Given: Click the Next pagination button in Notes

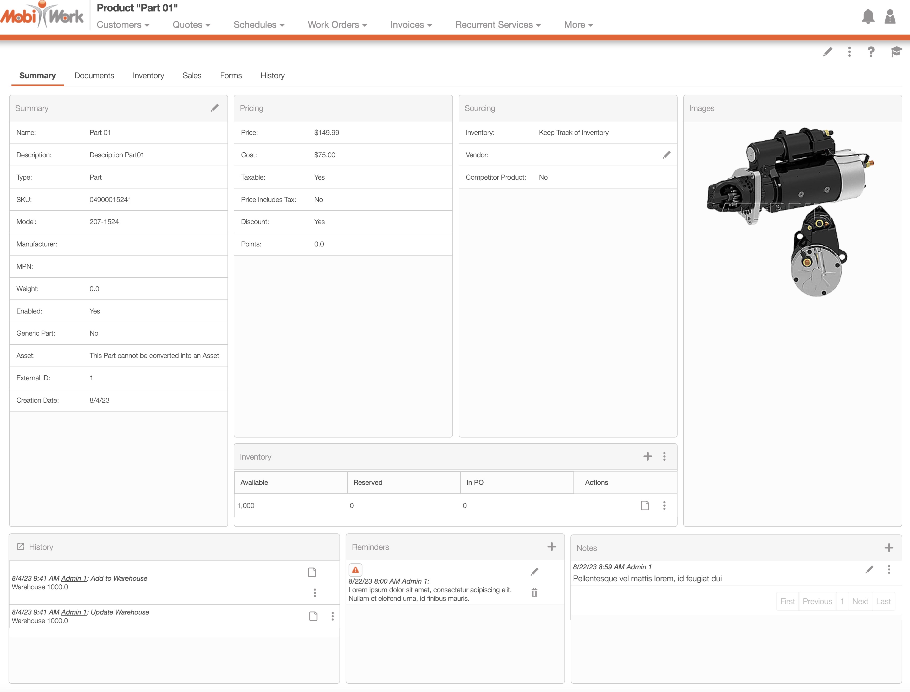Looking at the screenshot, I should 860,601.
